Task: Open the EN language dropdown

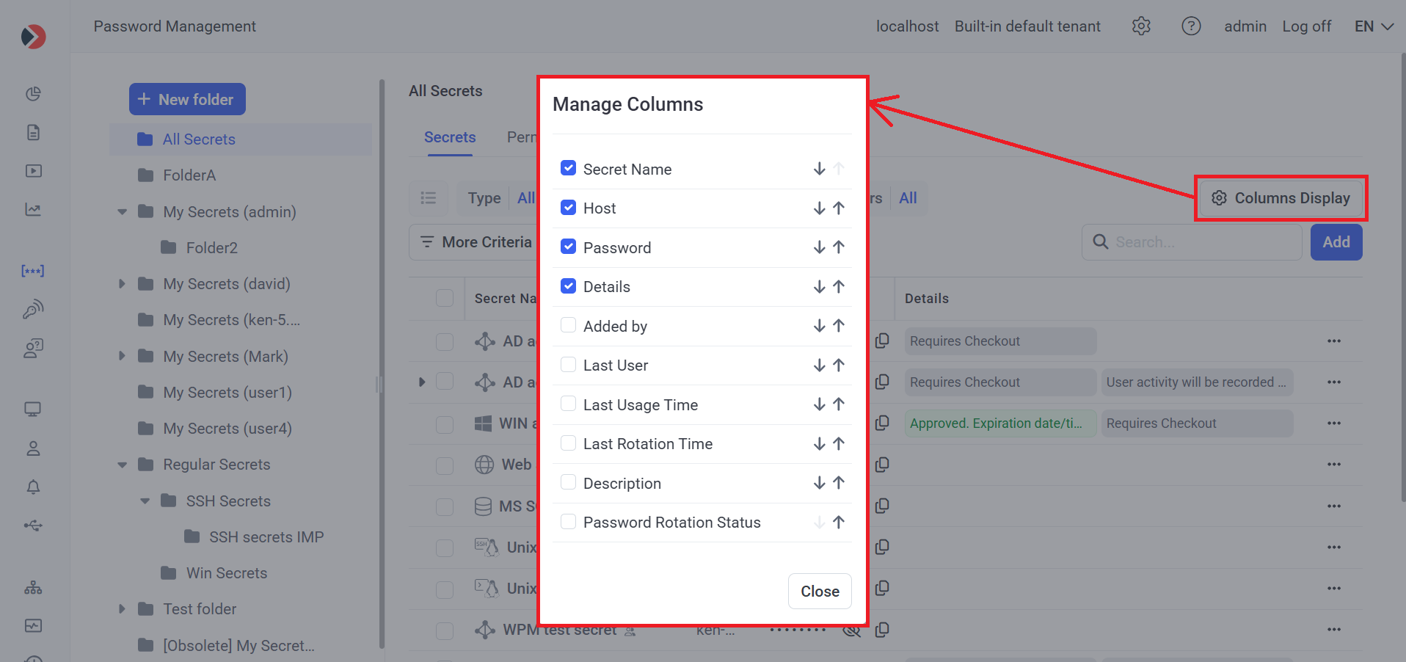Action: point(1373,26)
